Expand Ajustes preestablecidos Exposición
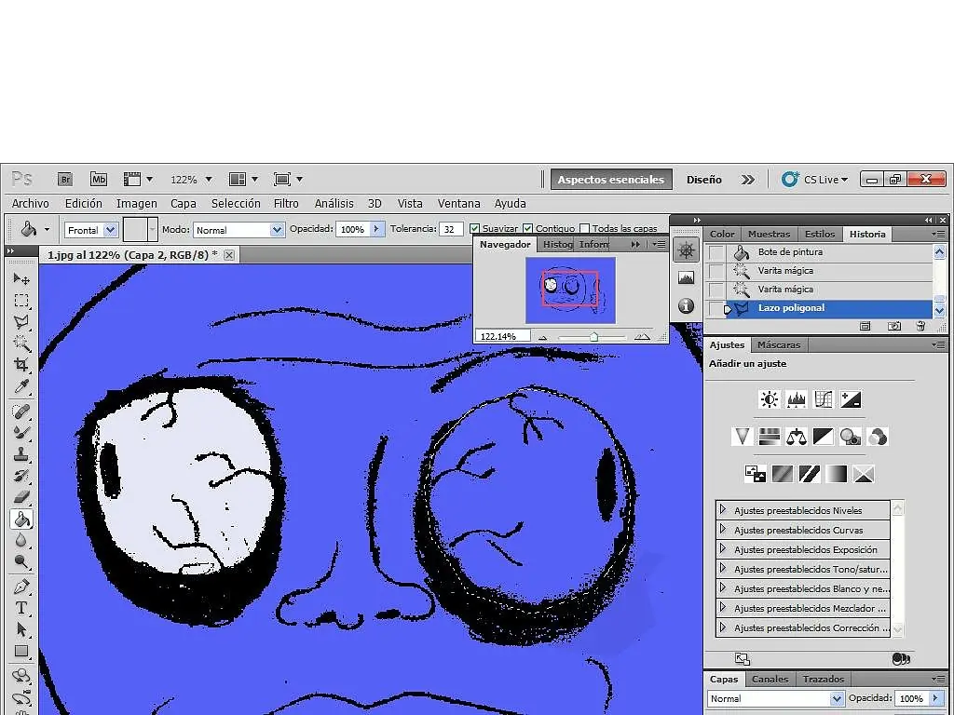Image resolution: width=954 pixels, height=715 pixels. (x=723, y=548)
